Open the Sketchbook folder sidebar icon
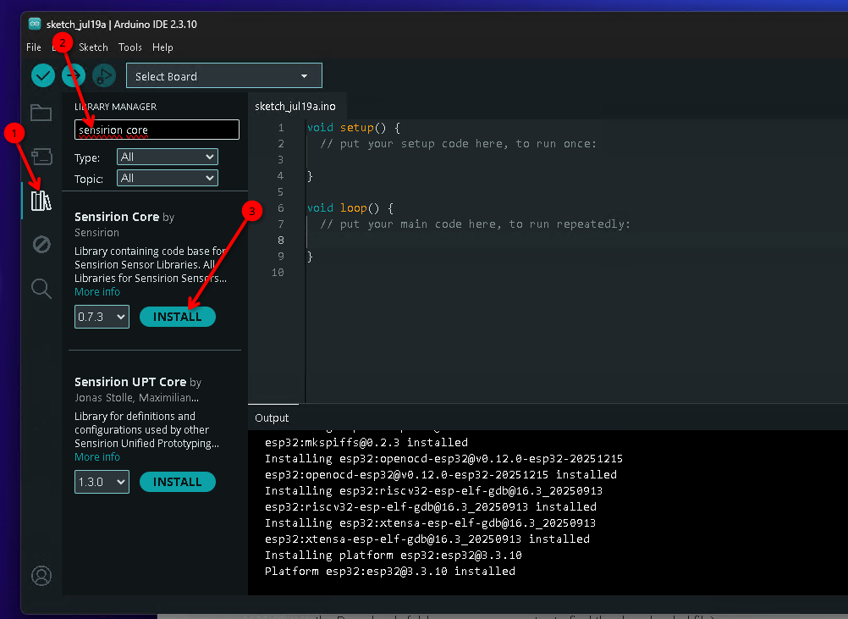 [x=41, y=113]
